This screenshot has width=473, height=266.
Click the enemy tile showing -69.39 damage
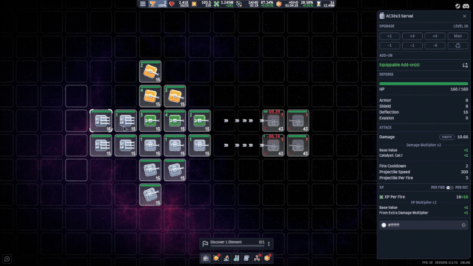(273, 121)
